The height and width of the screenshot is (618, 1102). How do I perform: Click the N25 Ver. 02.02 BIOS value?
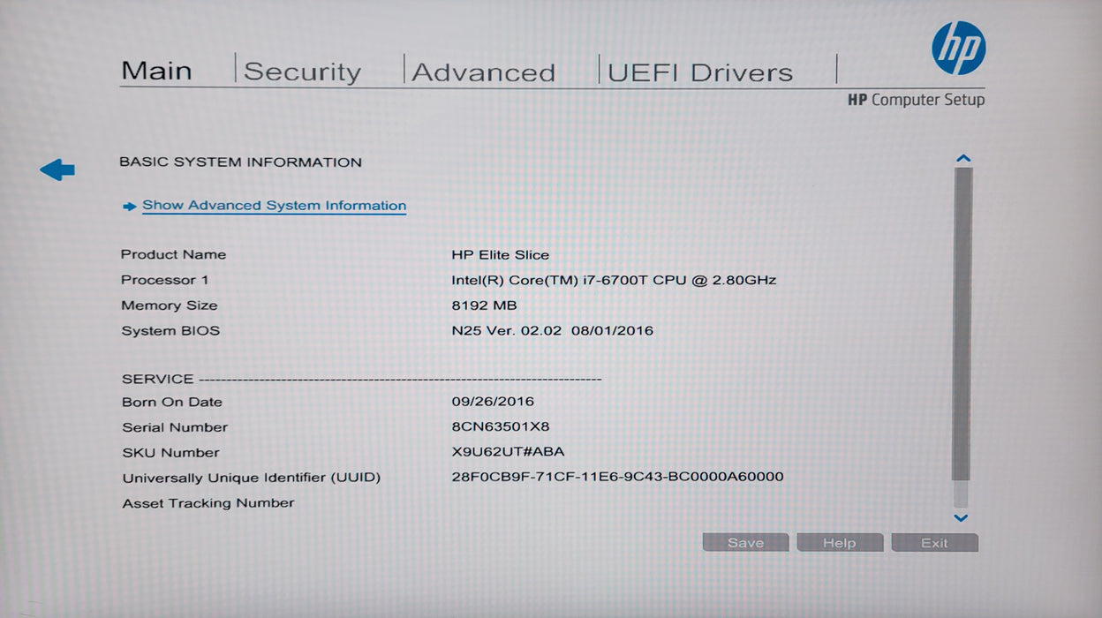tap(552, 331)
